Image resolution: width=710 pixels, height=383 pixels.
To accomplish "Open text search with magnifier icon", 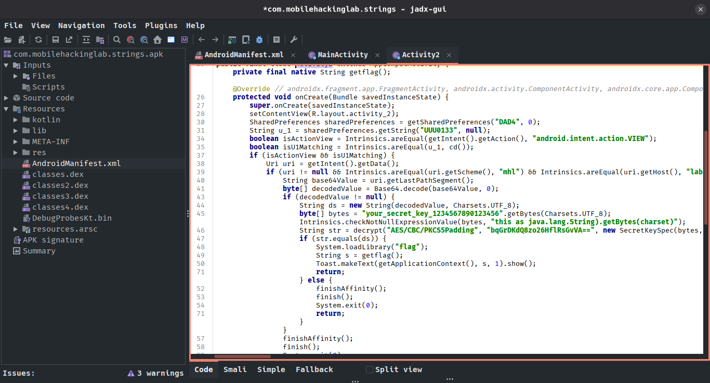I will [x=117, y=40].
